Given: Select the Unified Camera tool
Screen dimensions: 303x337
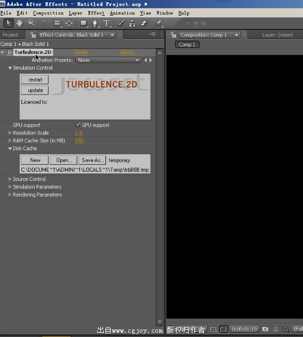Looking at the screenshot, I should (57, 23).
